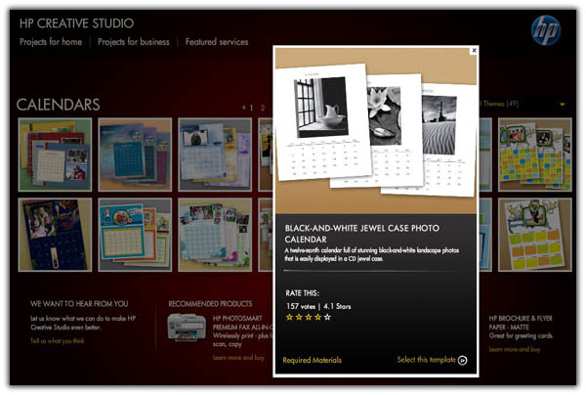Click the HP Photosmart printer image
The height and width of the screenshot is (395, 586).
pos(187,329)
